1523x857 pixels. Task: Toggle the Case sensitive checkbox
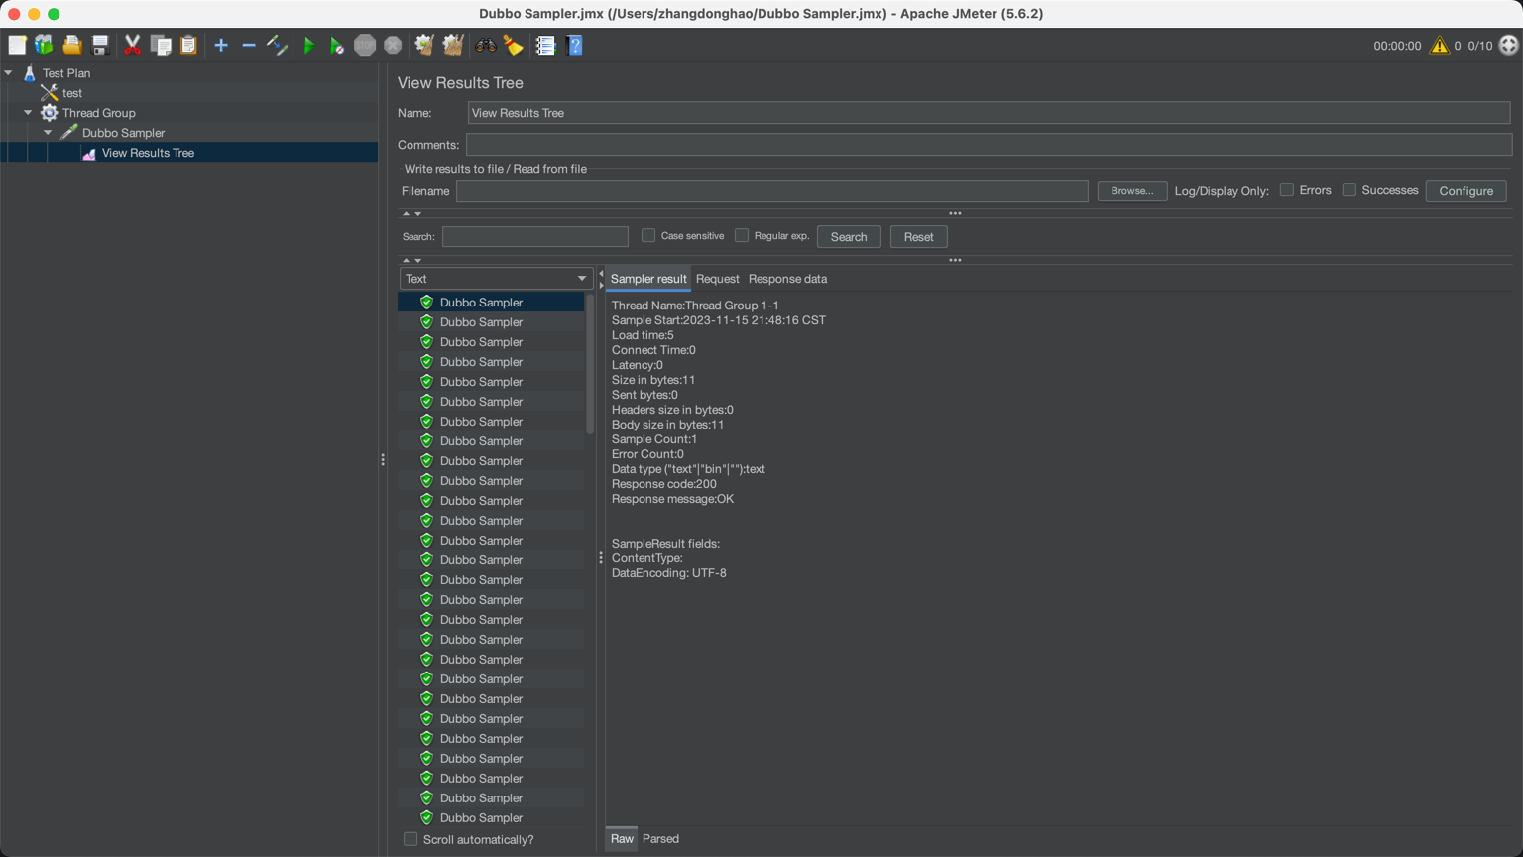(648, 235)
